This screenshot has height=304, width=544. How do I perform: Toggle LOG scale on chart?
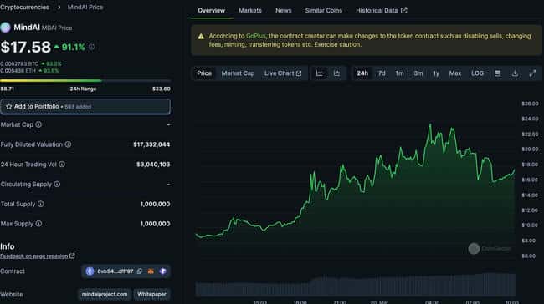click(x=477, y=73)
